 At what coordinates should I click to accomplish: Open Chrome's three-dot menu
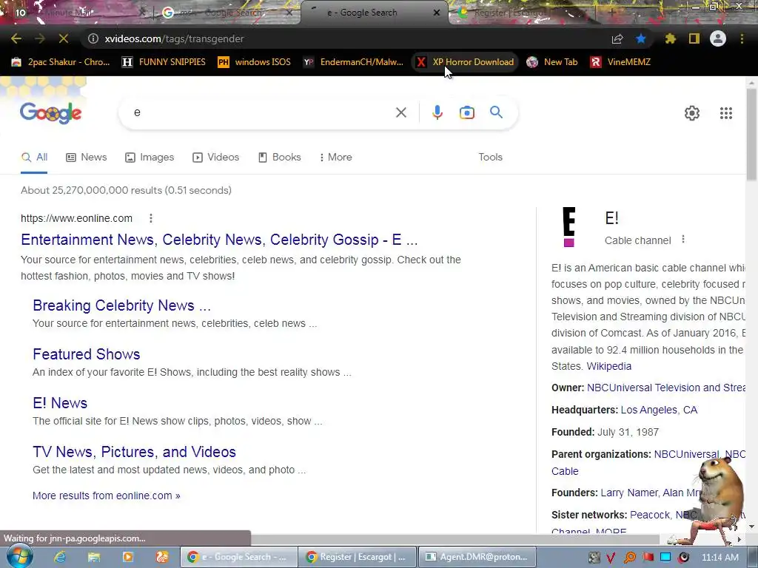[x=742, y=38]
